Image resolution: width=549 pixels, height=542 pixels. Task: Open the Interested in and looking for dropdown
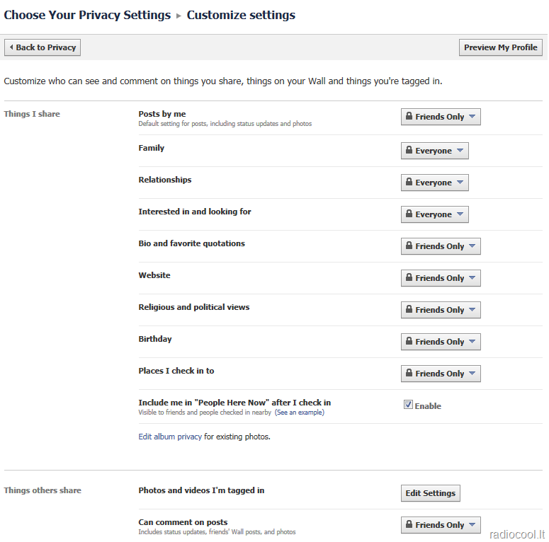point(434,214)
